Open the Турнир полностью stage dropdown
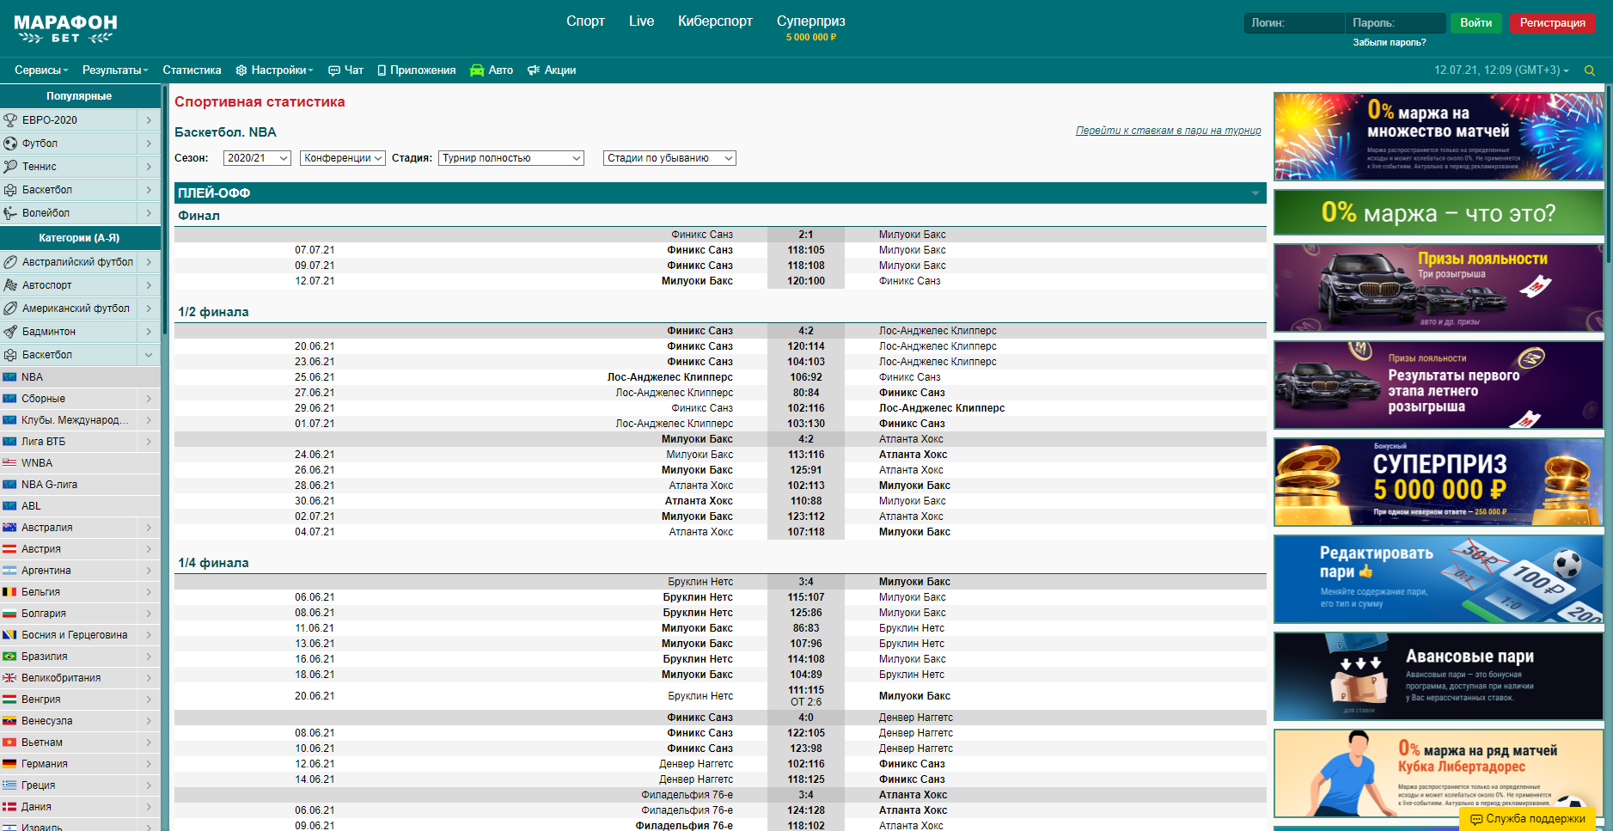Viewport: 1613px width, 831px height. (x=511, y=158)
